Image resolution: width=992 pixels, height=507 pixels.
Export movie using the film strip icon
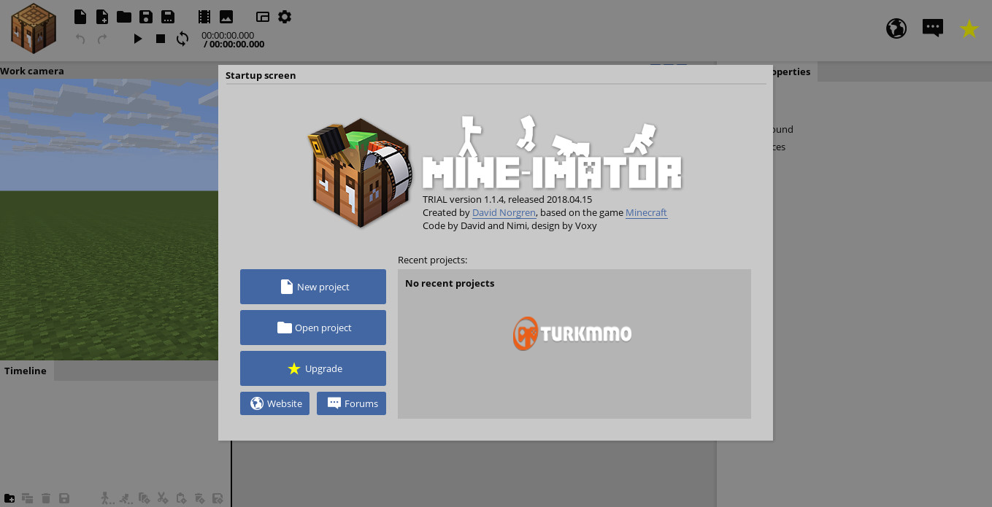[x=204, y=16]
